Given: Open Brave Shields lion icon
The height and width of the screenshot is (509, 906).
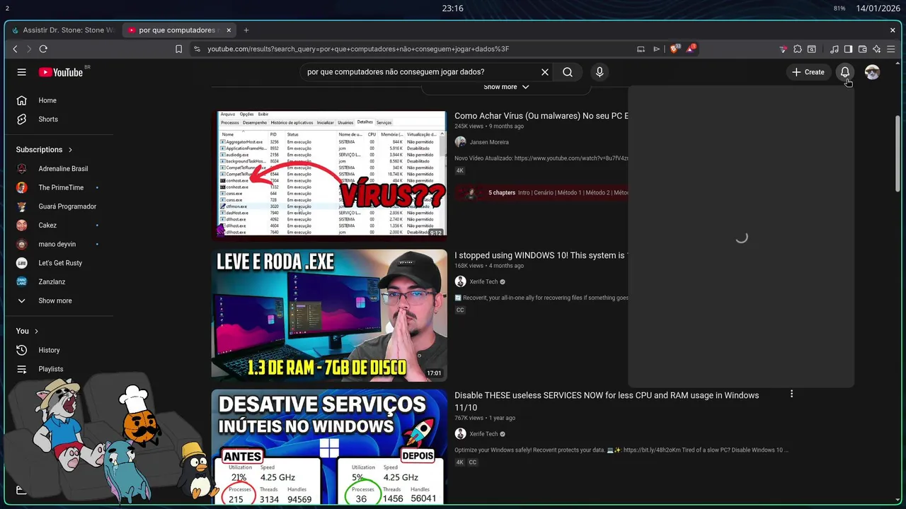Looking at the screenshot, I should point(675,49).
